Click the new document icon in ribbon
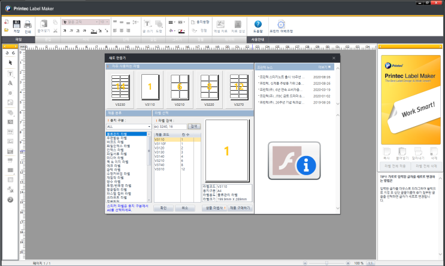Viewport: 445px width, 266px height. coord(6,22)
